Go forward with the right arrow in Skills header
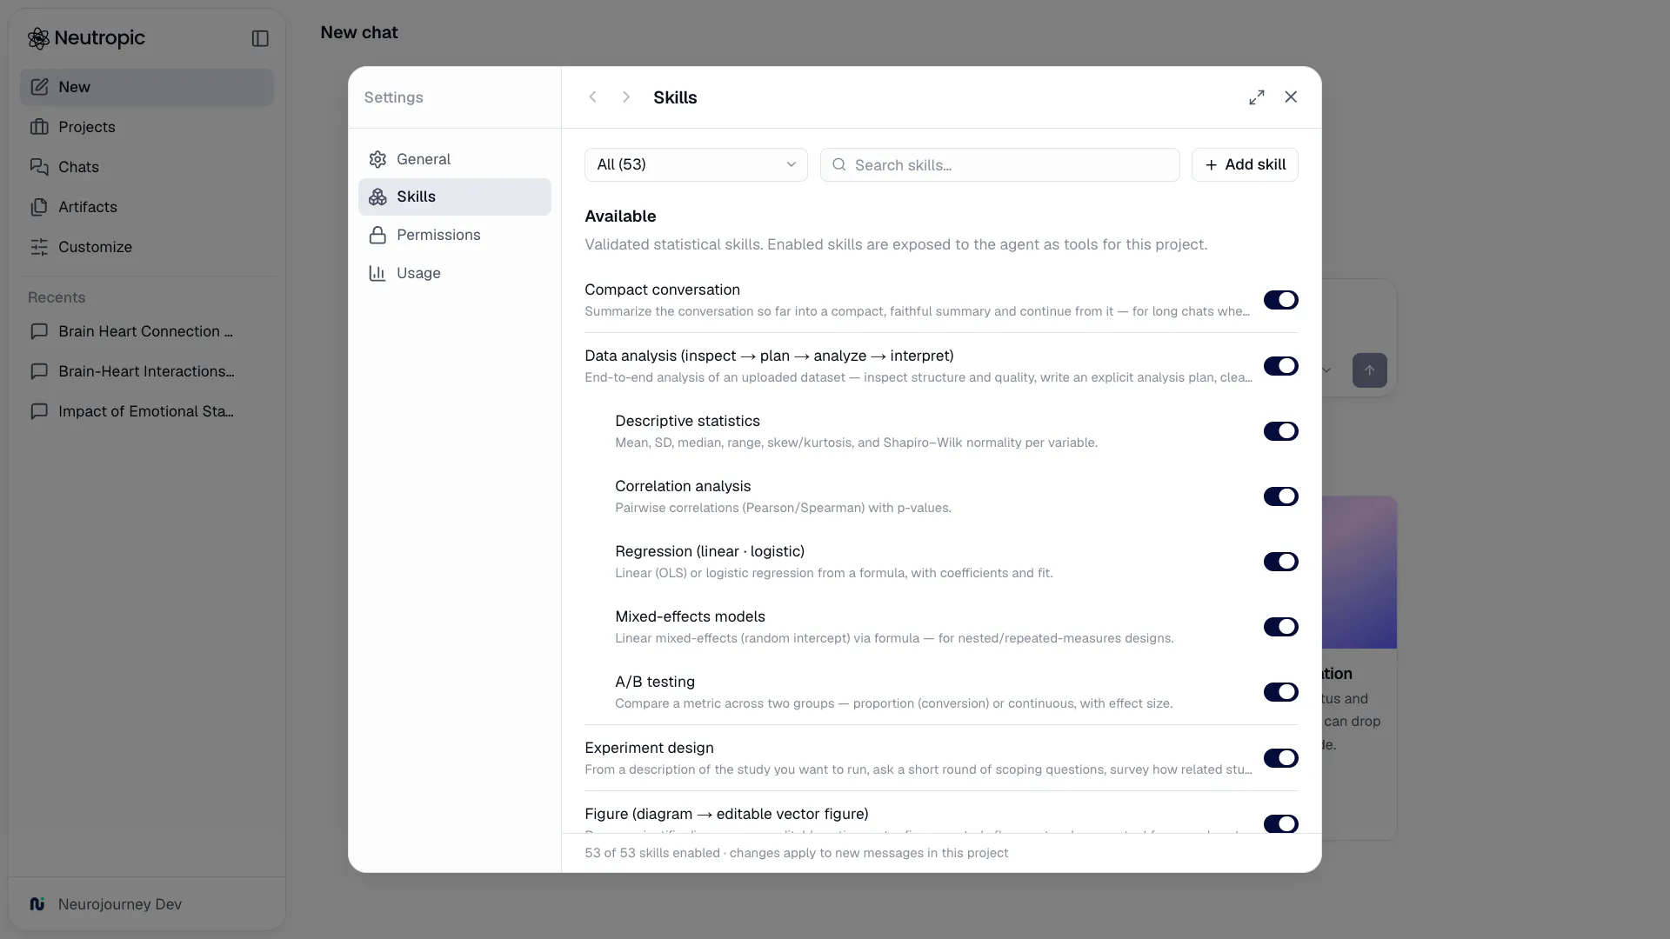The width and height of the screenshot is (1670, 939). point(626,97)
